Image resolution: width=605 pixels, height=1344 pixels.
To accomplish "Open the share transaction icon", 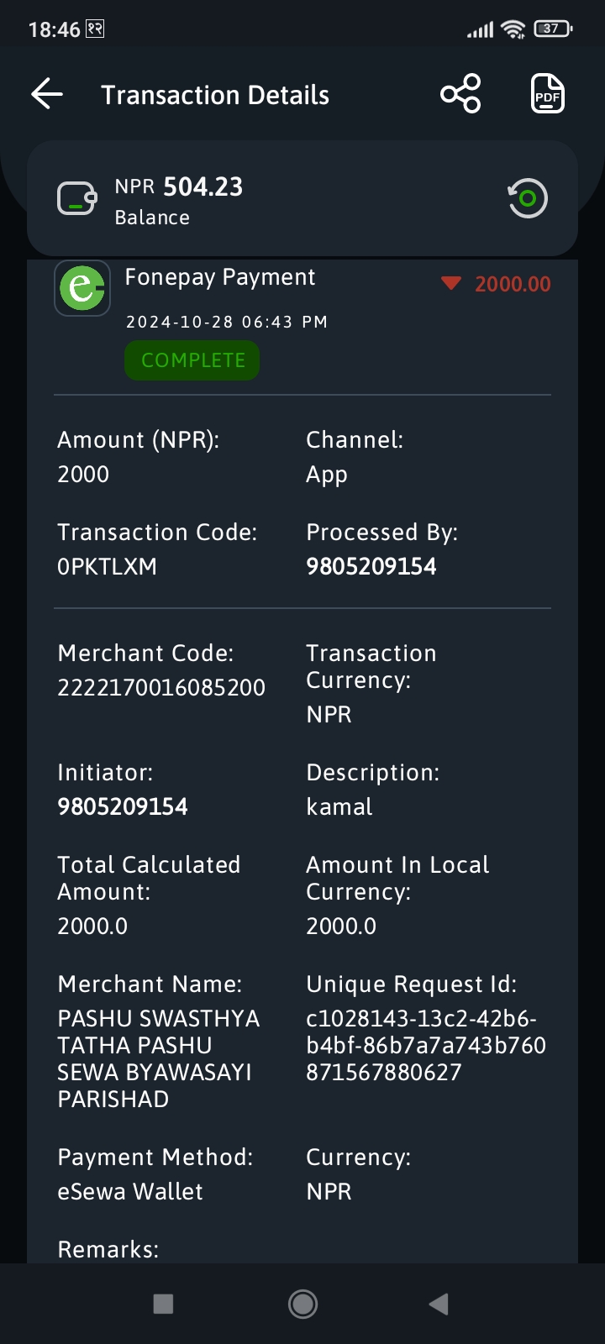I will click(x=460, y=93).
